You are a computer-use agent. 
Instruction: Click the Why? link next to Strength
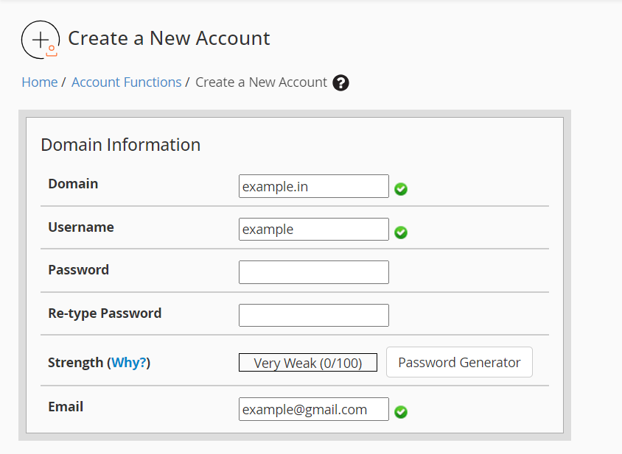click(129, 363)
